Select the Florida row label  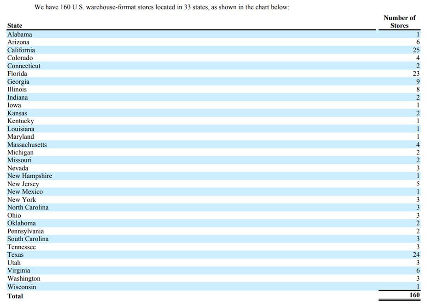(17, 74)
